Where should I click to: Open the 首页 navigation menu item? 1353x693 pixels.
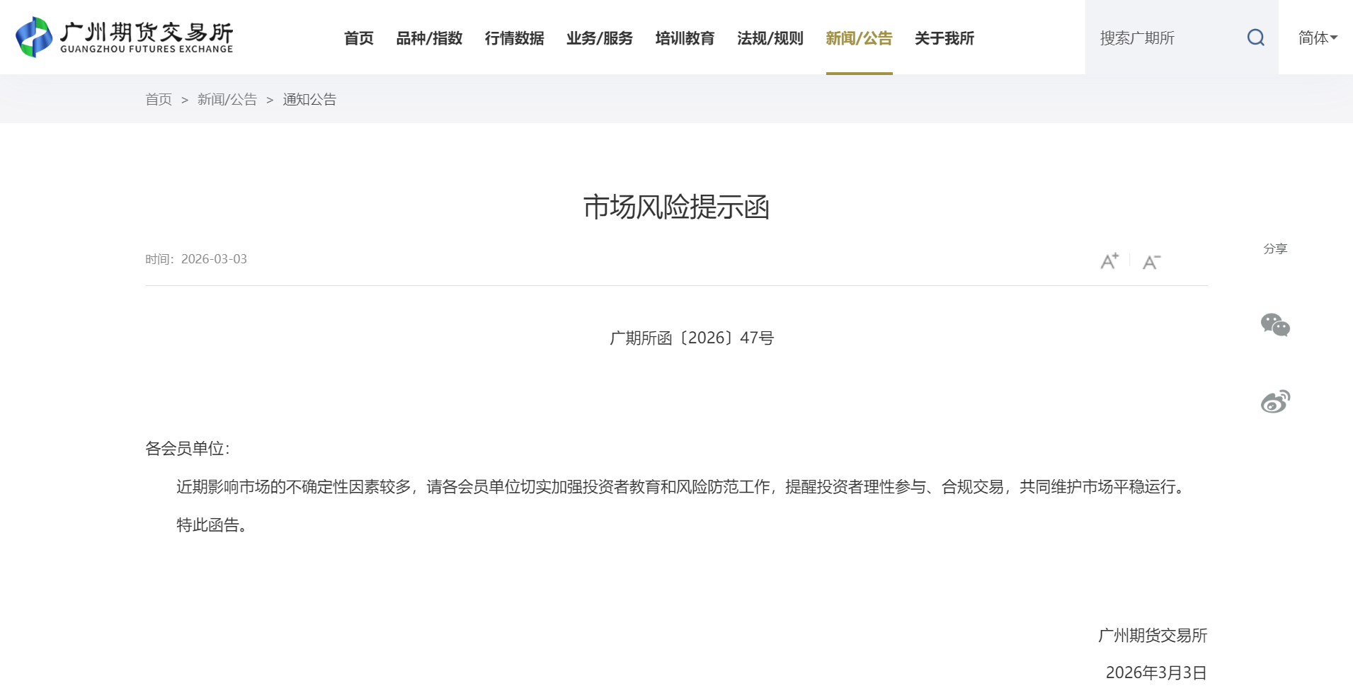coord(359,38)
